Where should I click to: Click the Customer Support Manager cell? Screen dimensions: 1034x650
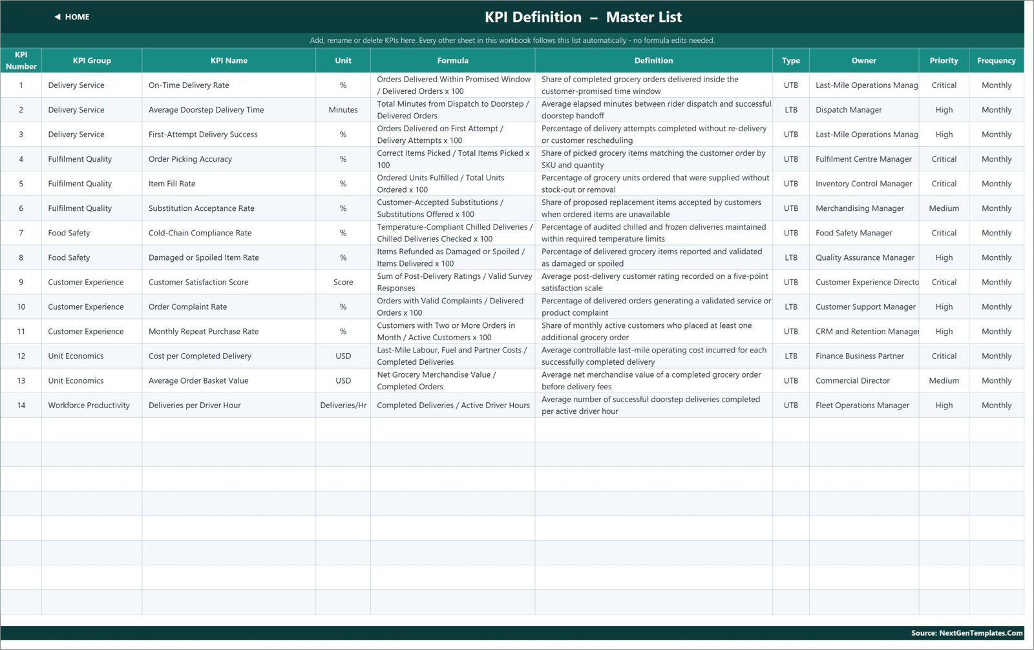863,307
